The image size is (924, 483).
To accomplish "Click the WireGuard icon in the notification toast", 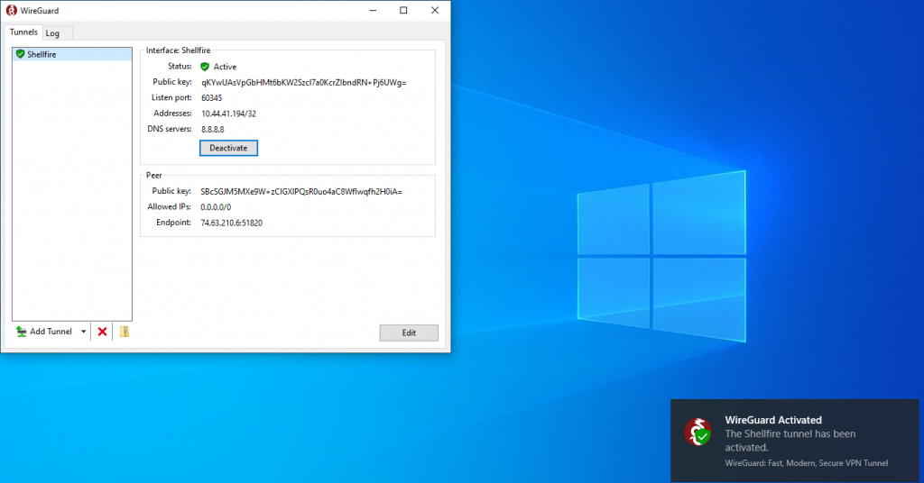I will point(698,433).
